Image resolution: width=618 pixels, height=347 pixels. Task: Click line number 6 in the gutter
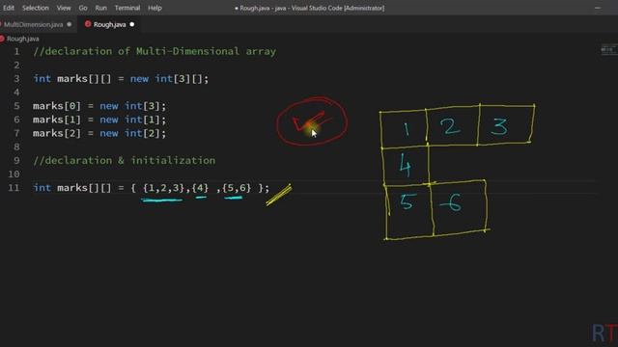click(16, 120)
